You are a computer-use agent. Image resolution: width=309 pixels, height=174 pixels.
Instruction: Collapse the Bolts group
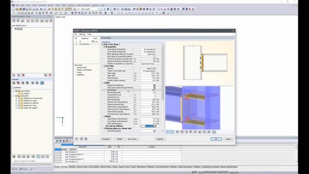pyautogui.click(x=104, y=83)
